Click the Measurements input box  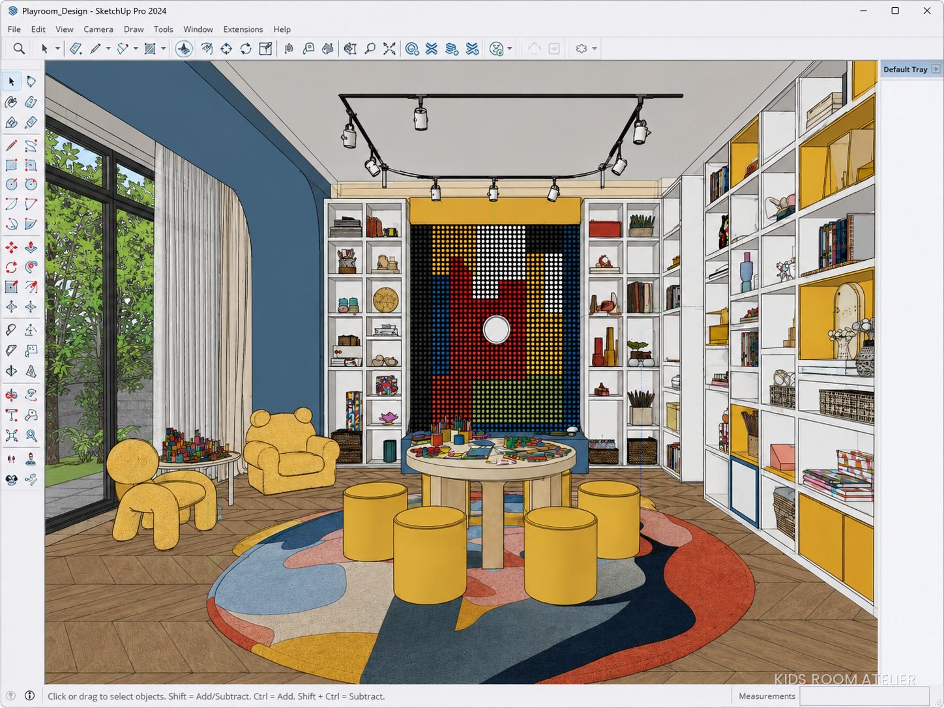(866, 696)
